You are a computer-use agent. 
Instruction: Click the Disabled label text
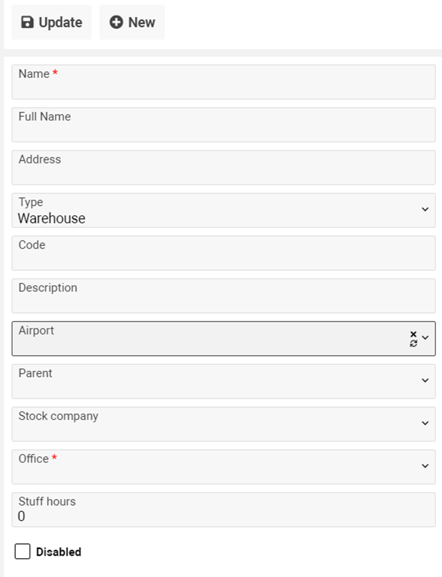[x=59, y=552]
